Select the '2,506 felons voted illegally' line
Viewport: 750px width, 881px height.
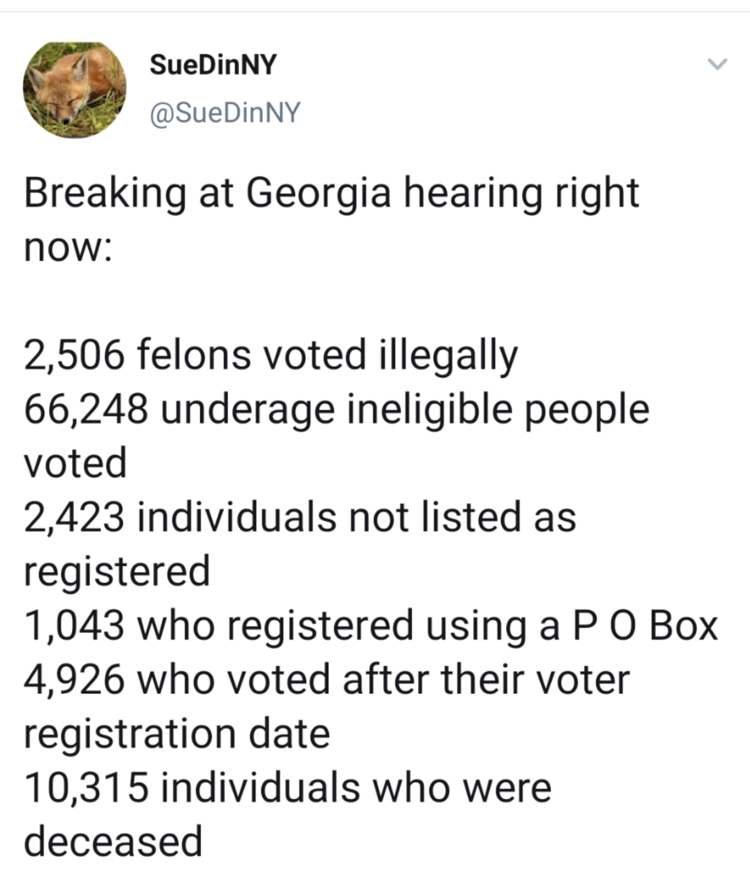[x=271, y=356]
